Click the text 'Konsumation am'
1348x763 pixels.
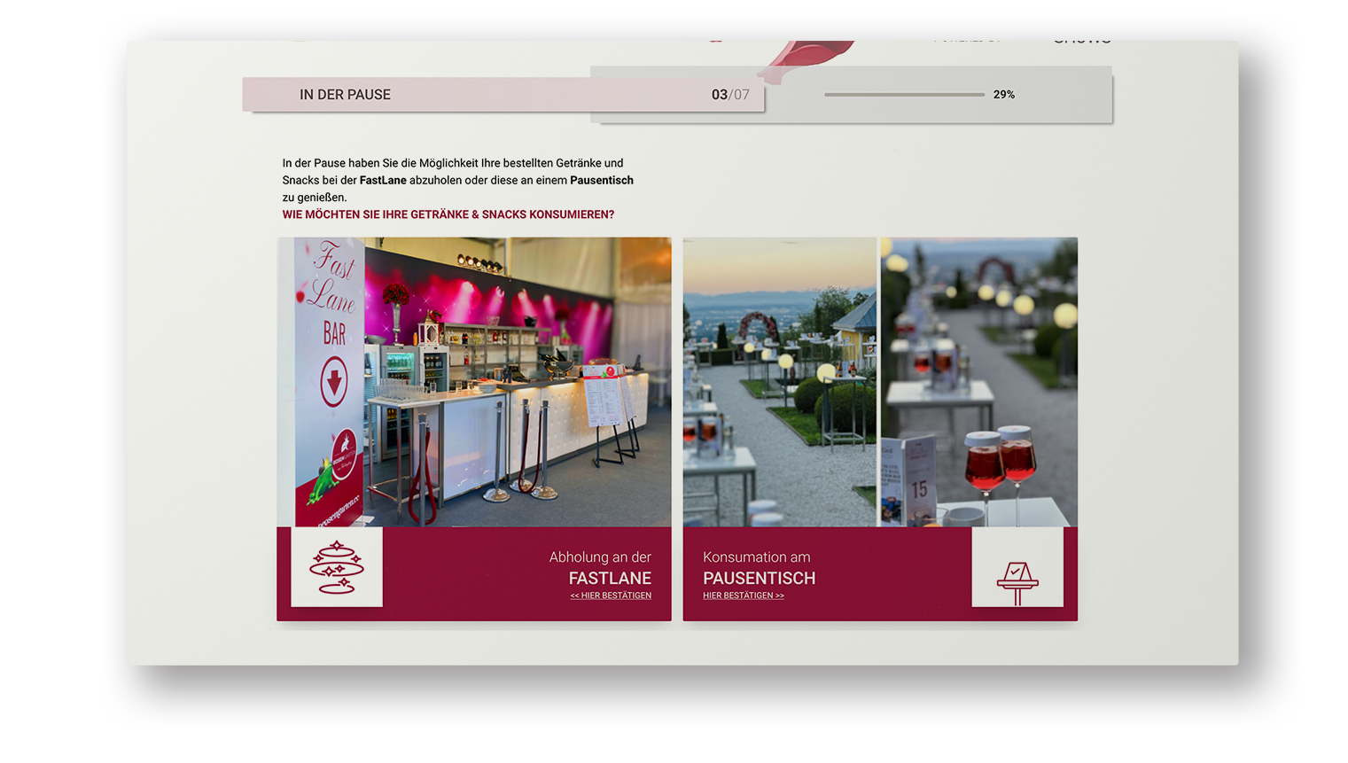(x=756, y=557)
